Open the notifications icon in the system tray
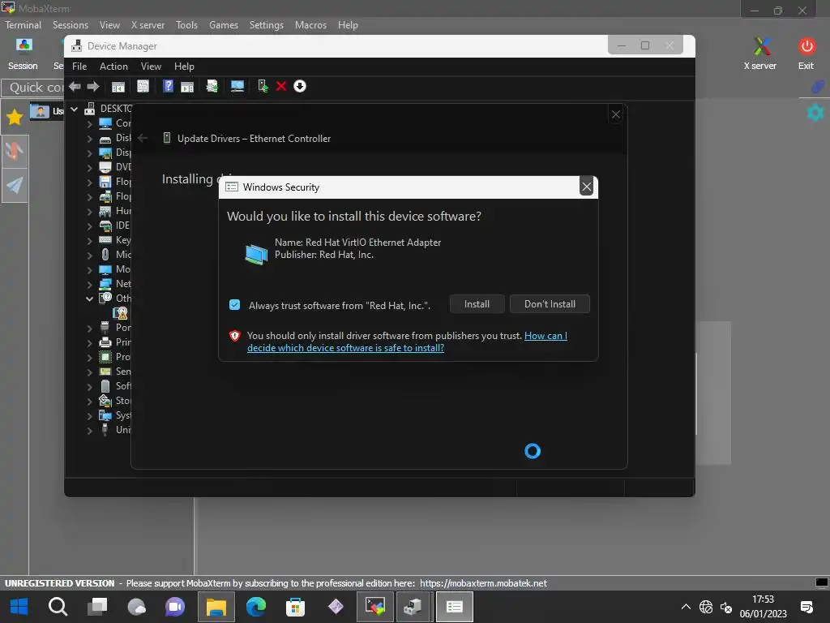The height and width of the screenshot is (623, 830). (x=806, y=607)
